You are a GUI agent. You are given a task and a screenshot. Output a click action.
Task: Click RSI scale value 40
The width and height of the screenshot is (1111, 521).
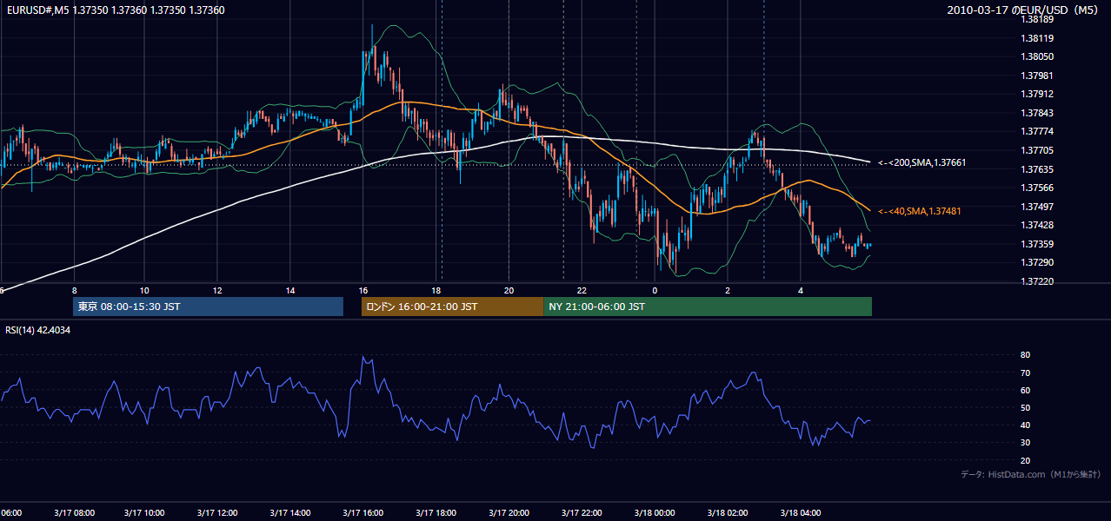point(1026,425)
